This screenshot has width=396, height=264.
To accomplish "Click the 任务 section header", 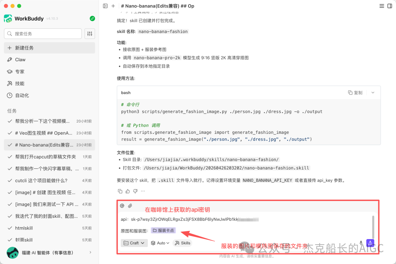I will click(12, 111).
